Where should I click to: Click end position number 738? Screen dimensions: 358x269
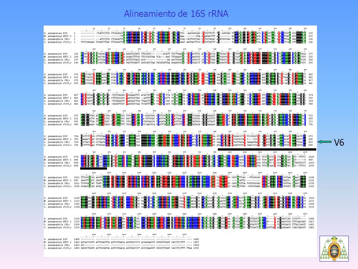coord(311,124)
